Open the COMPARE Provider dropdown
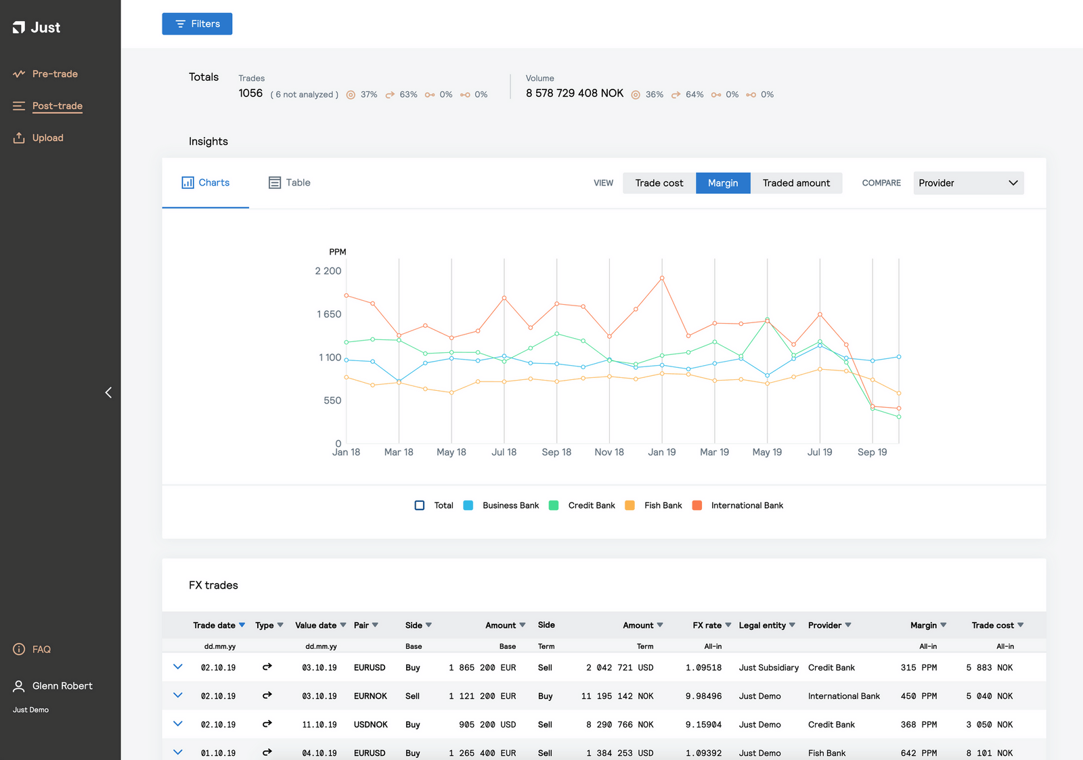The image size is (1083, 760). 968,182
